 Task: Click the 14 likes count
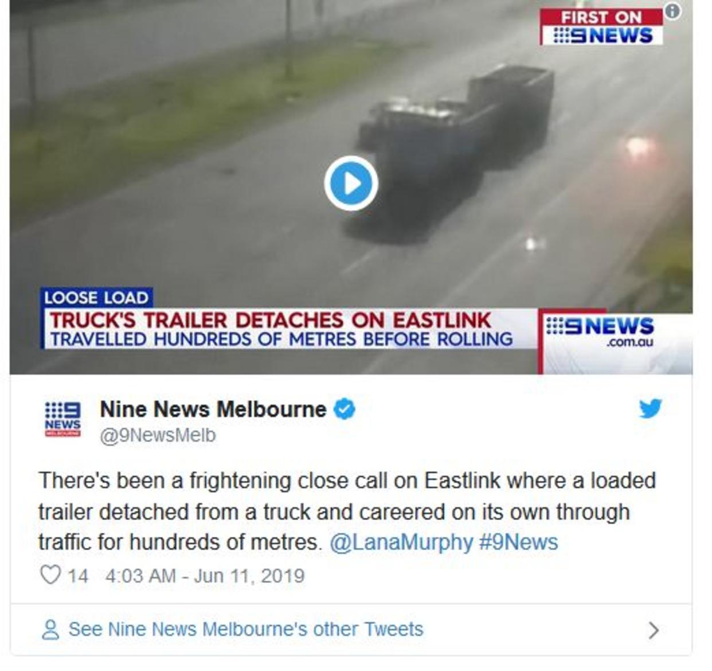coord(78,575)
